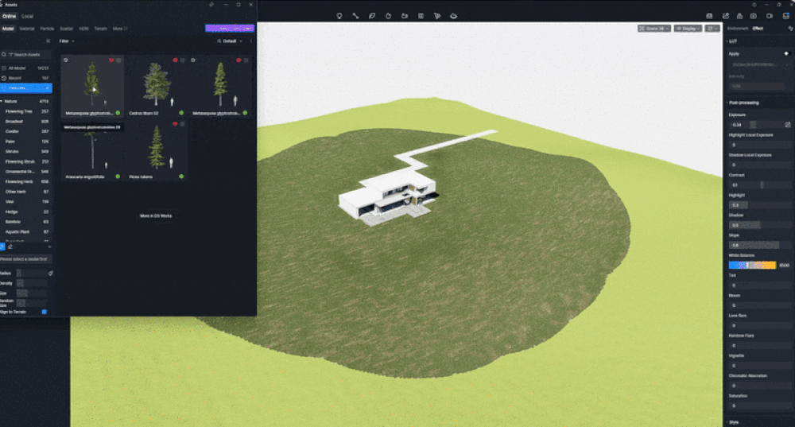Switch to the Local tab

[27, 16]
